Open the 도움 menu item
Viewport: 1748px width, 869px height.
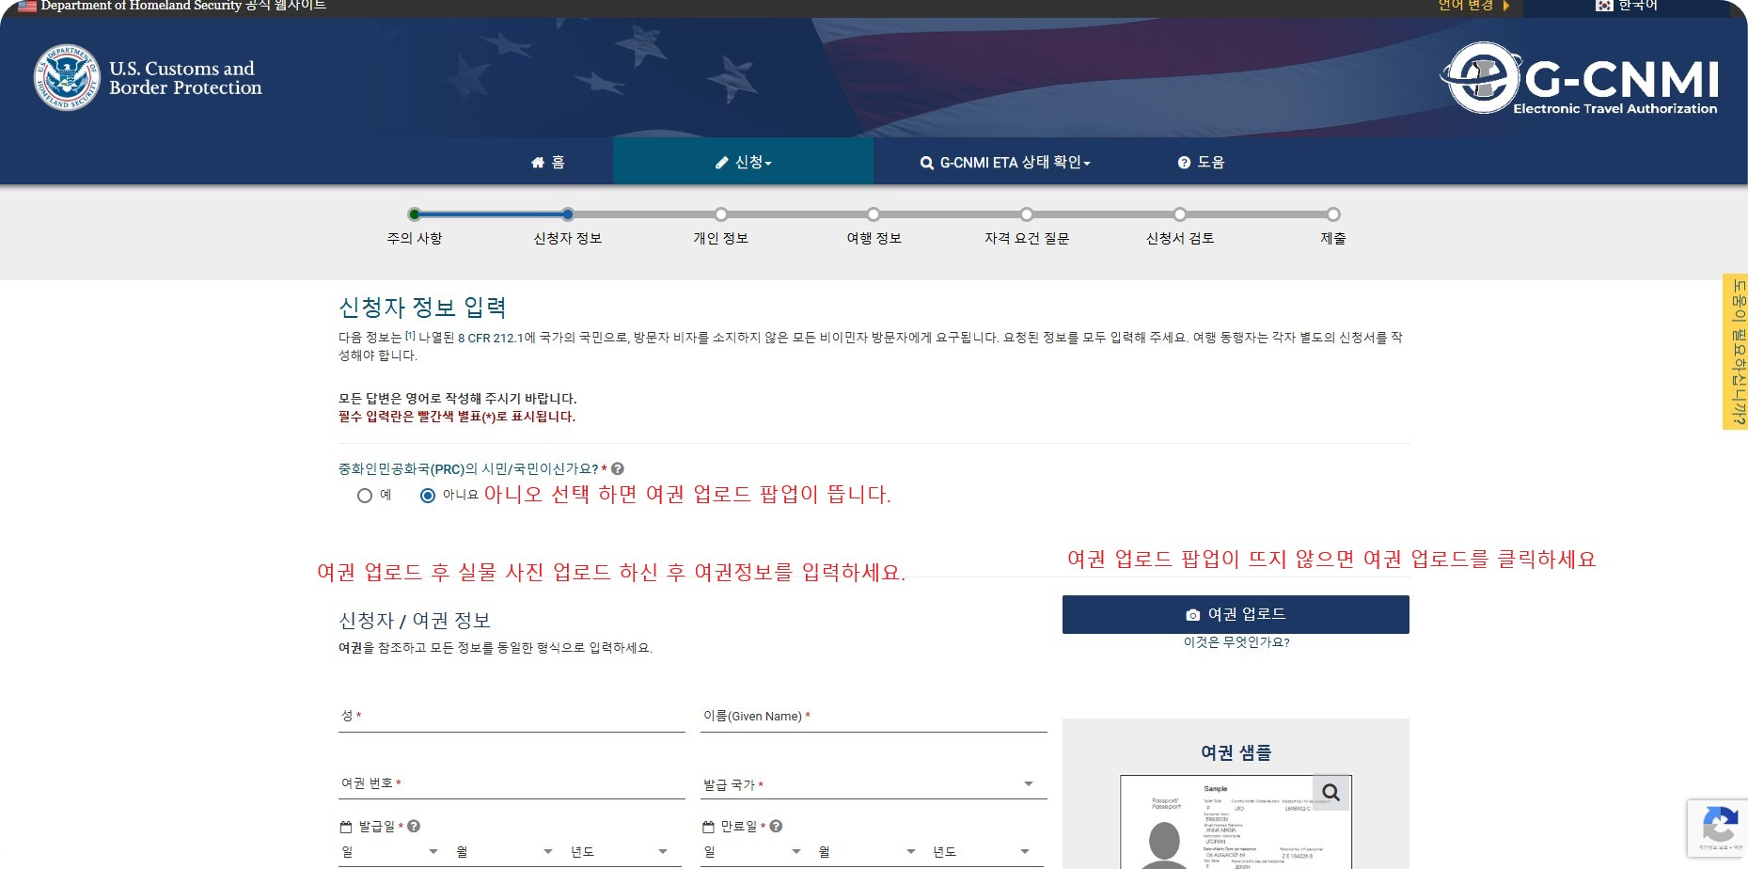[1202, 162]
